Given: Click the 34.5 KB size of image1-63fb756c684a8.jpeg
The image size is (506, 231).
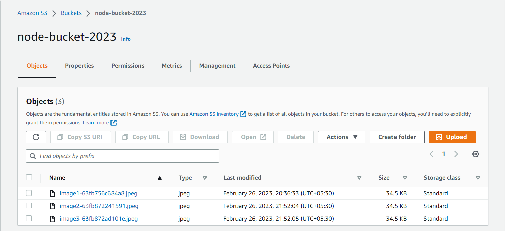Looking at the screenshot, I should click(x=397, y=193).
